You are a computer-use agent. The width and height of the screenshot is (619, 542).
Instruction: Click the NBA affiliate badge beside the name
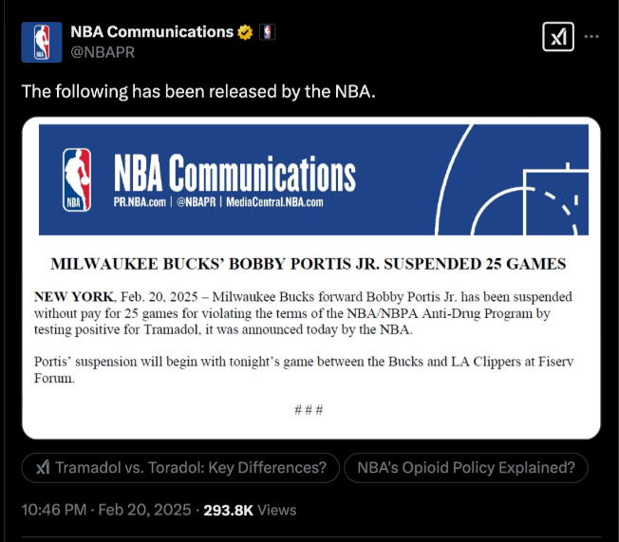coord(268,32)
